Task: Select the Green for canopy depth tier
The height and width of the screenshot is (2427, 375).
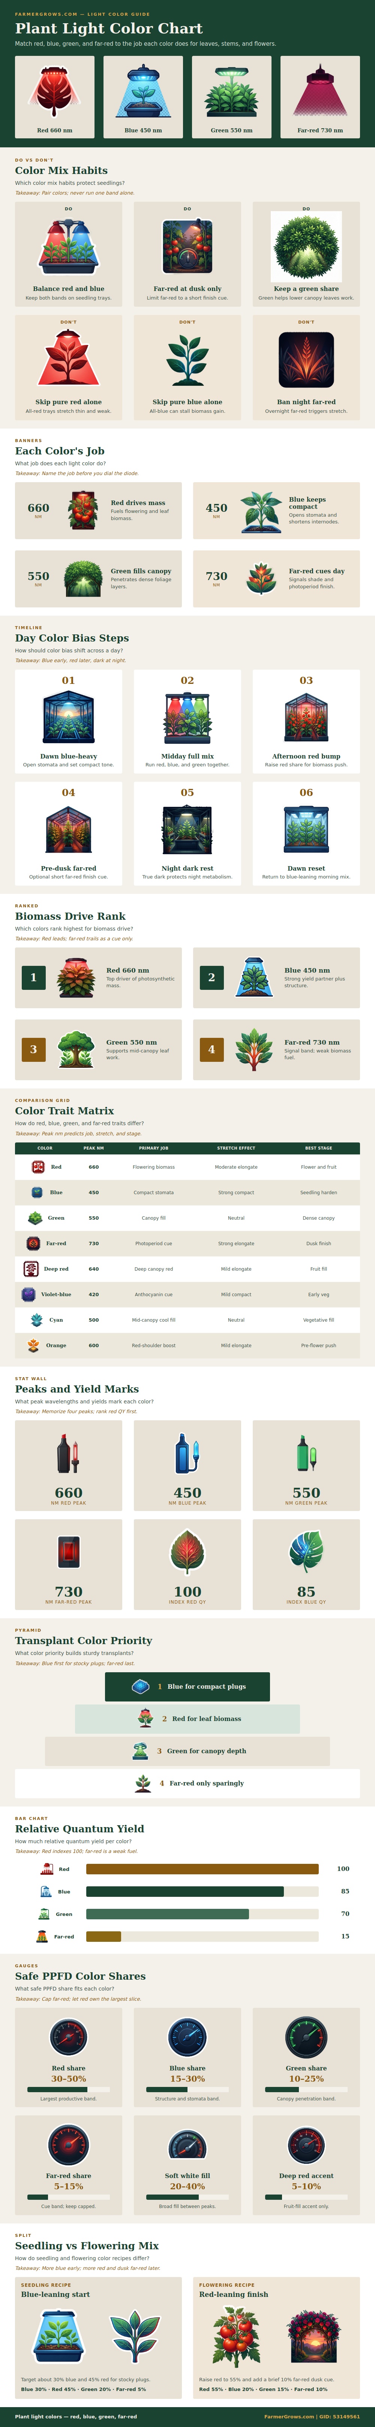Action: pyautogui.click(x=187, y=1751)
